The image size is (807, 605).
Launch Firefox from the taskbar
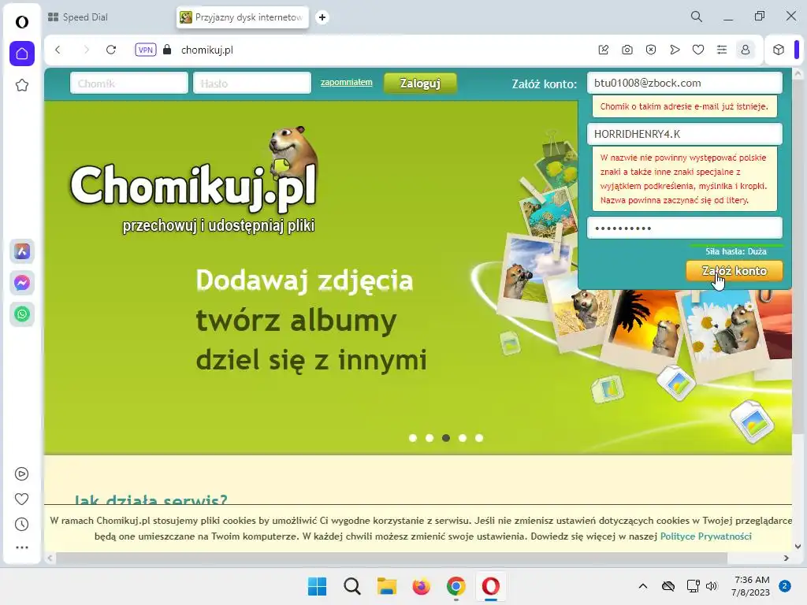(421, 586)
